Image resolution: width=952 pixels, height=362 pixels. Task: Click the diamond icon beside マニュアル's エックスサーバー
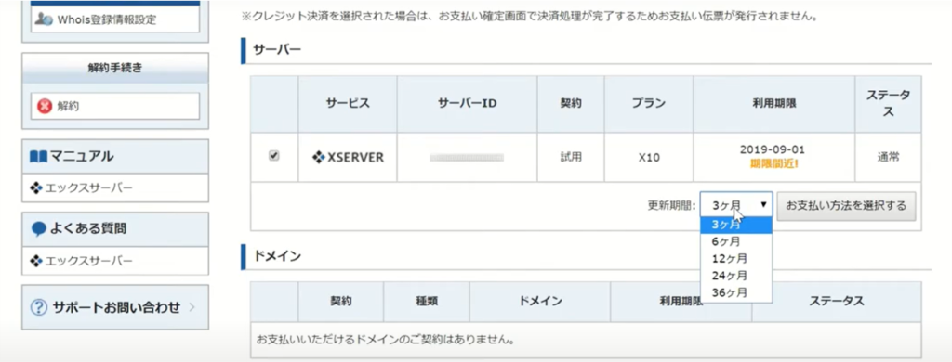[36, 188]
